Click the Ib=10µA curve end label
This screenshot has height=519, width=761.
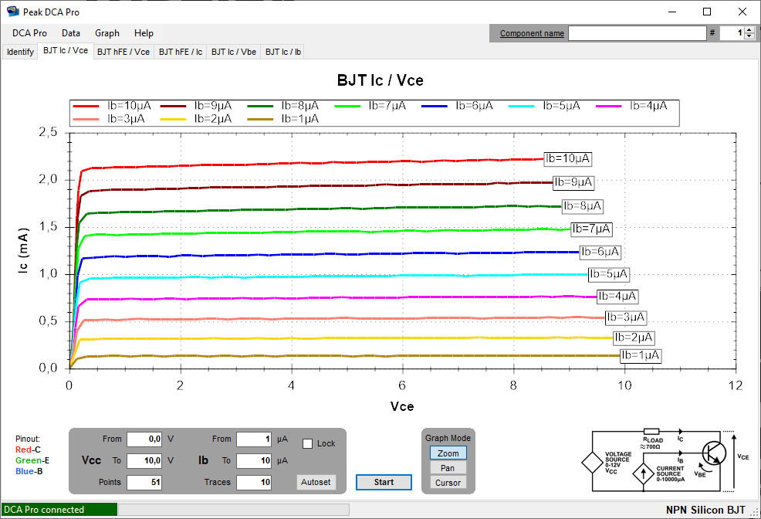(x=568, y=159)
